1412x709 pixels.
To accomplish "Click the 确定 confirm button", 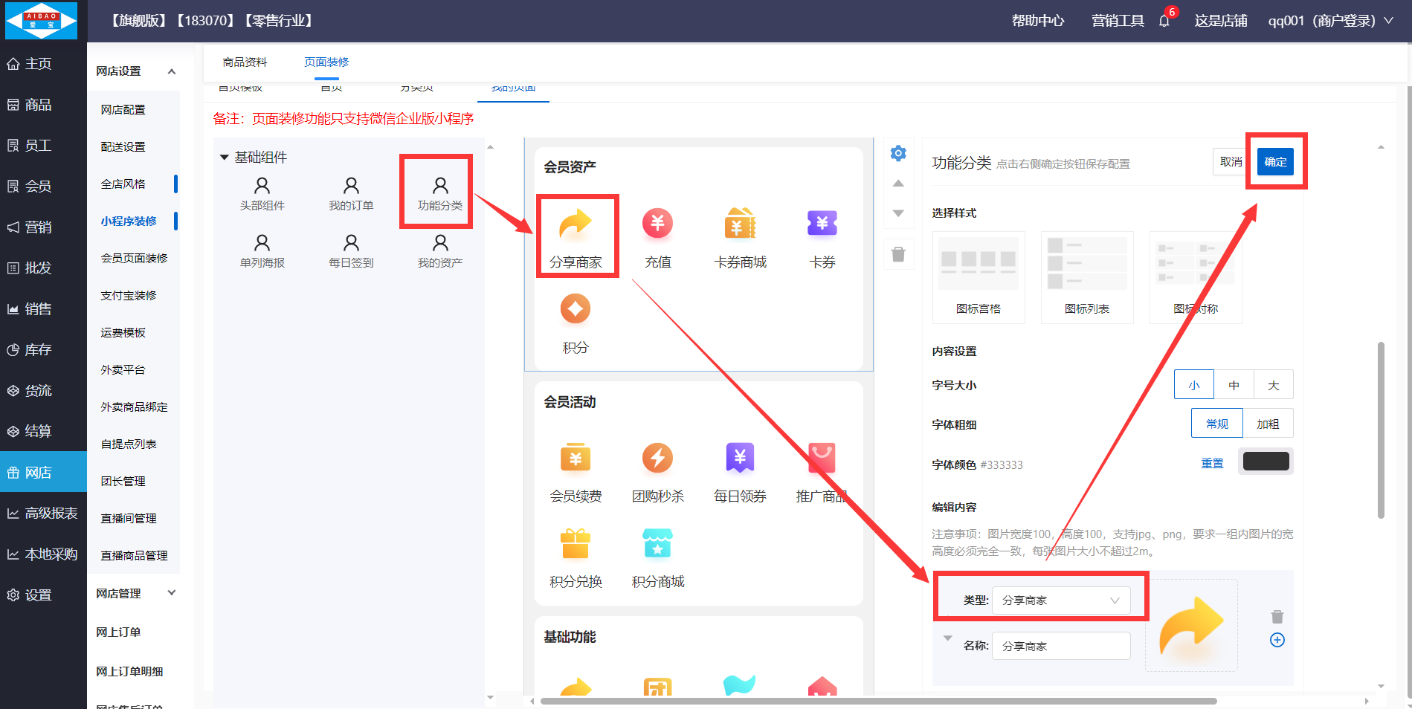I will pos(1275,162).
